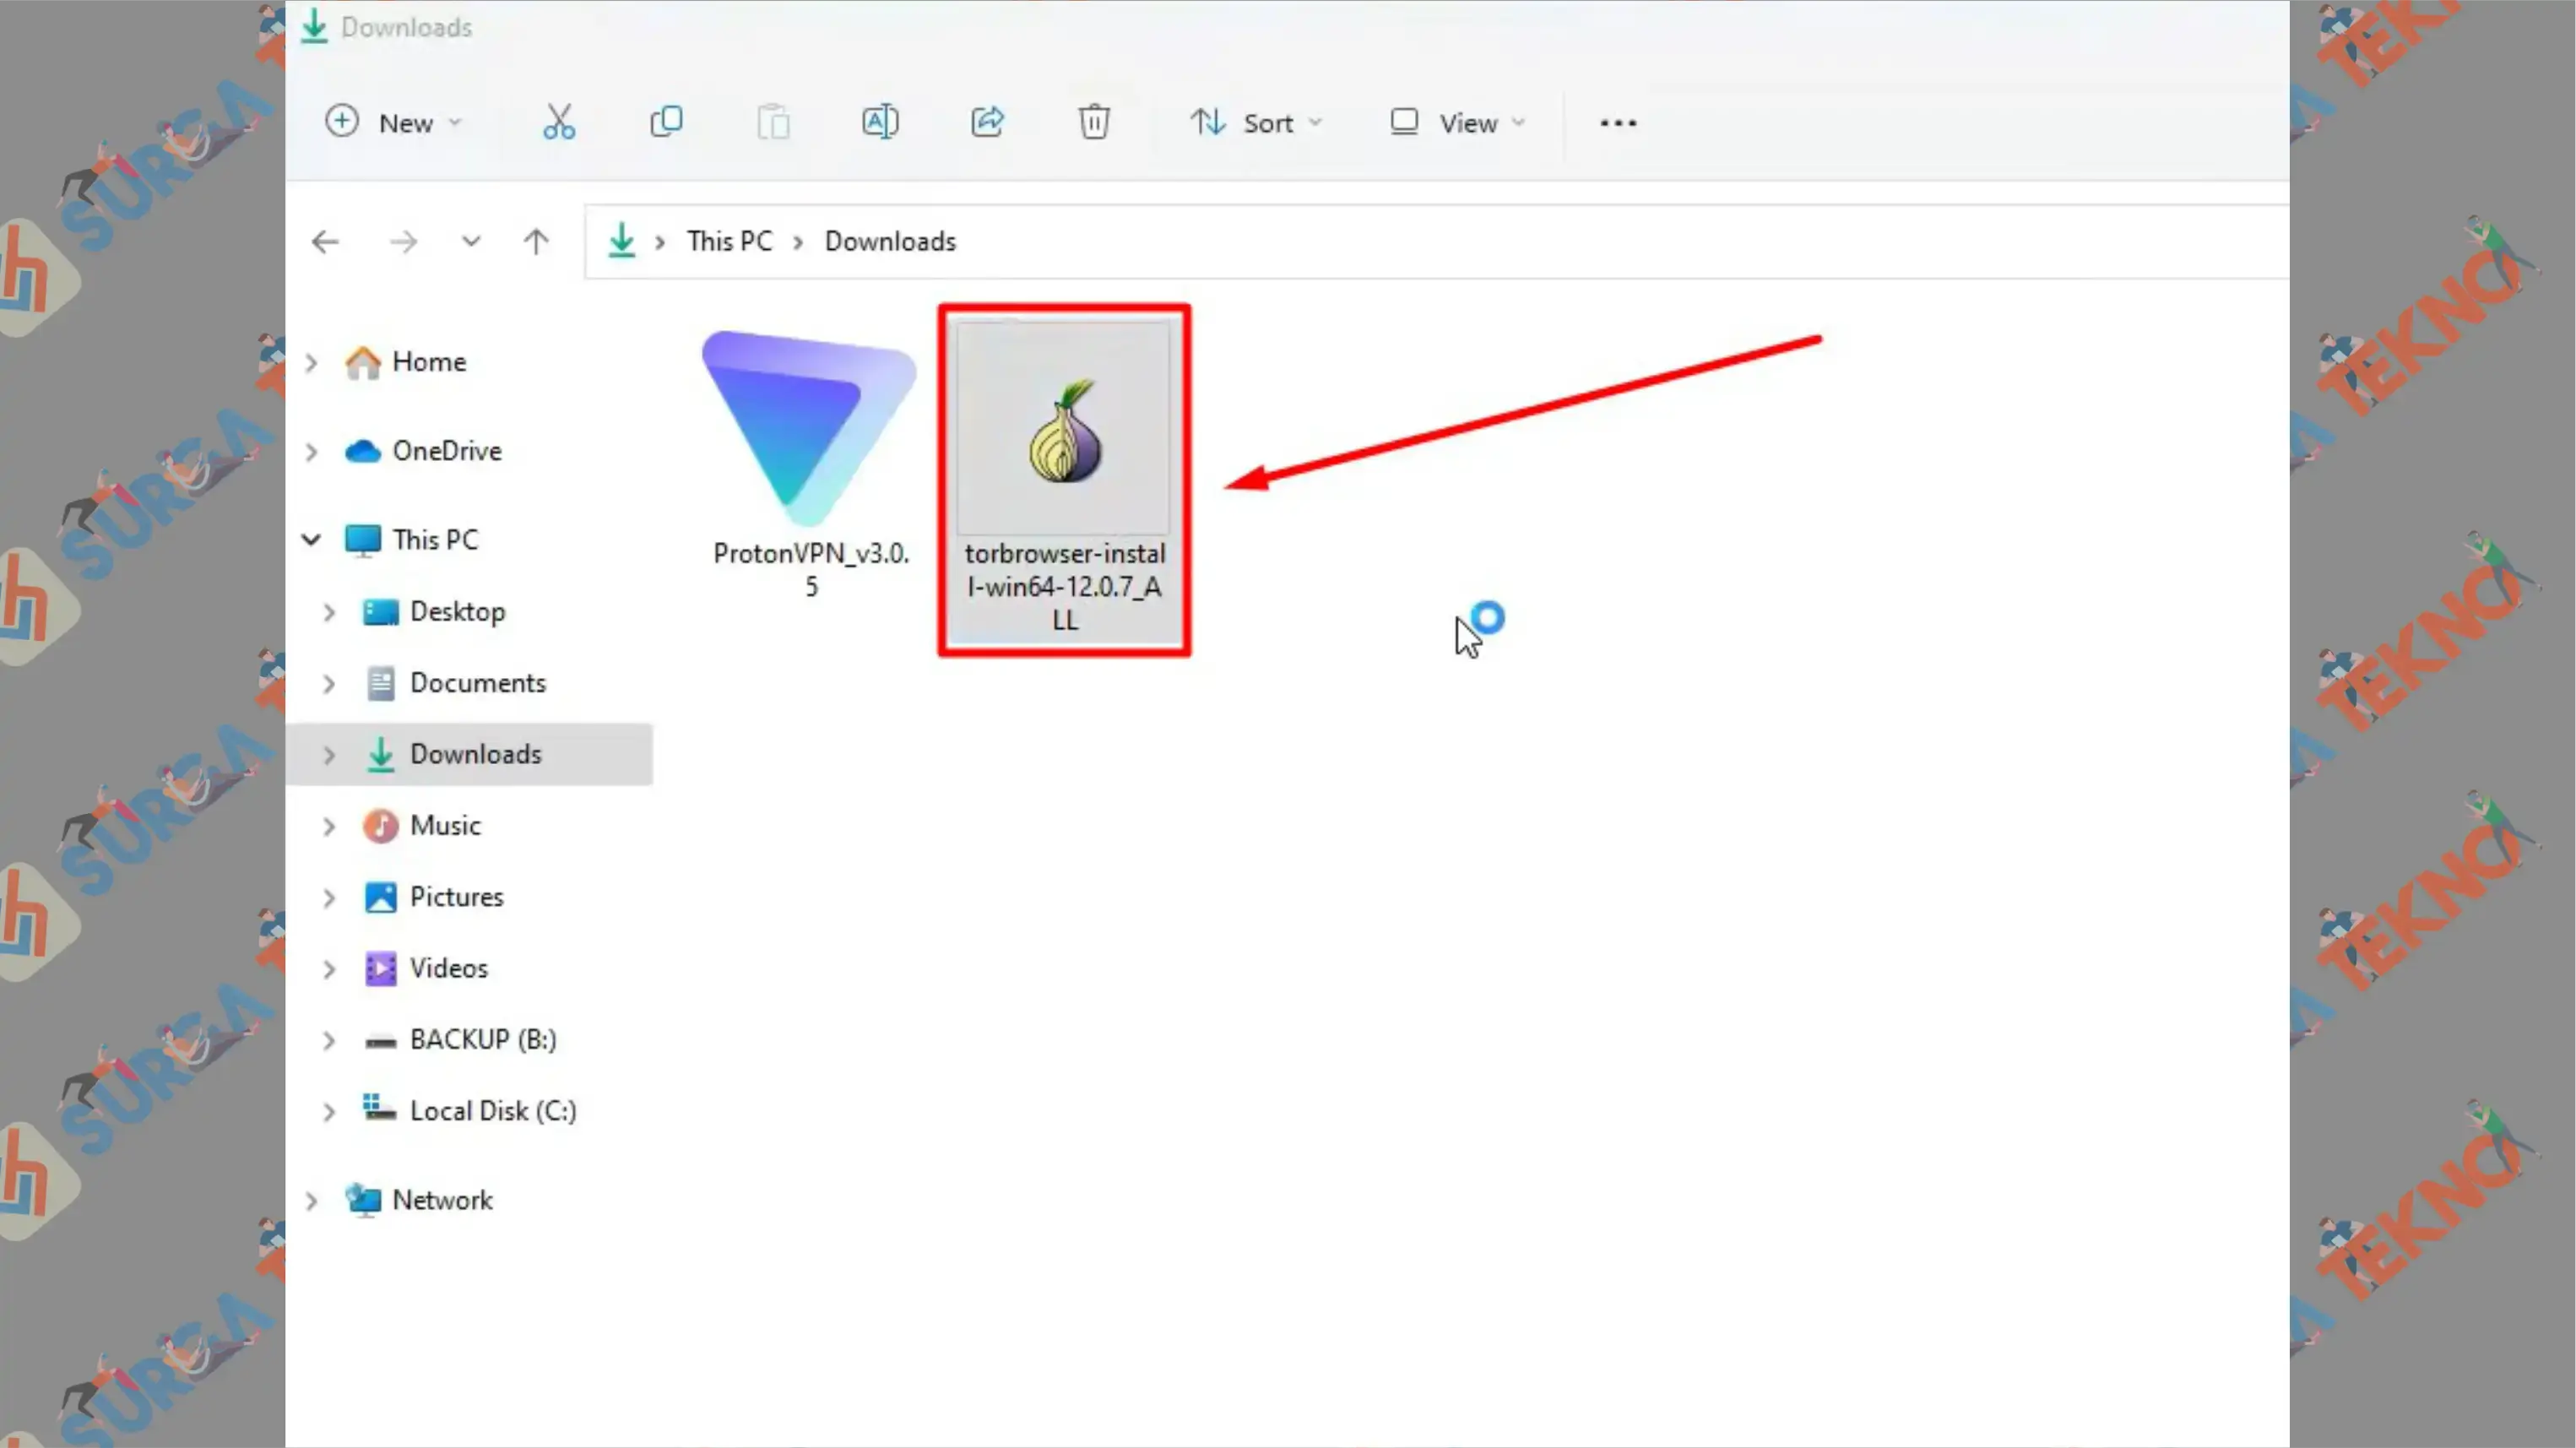The image size is (2576, 1448).
Task: Expand the BACKUP (B:) tree node
Action: tap(329, 1041)
